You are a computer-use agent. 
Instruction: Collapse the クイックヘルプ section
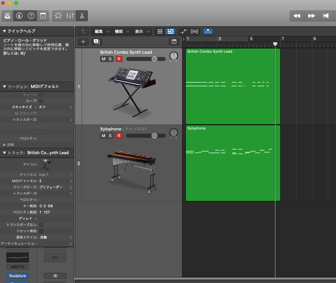[x=5, y=31]
